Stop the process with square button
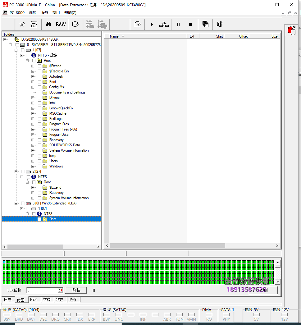The width and height of the screenshot is (301, 325). [191, 25]
